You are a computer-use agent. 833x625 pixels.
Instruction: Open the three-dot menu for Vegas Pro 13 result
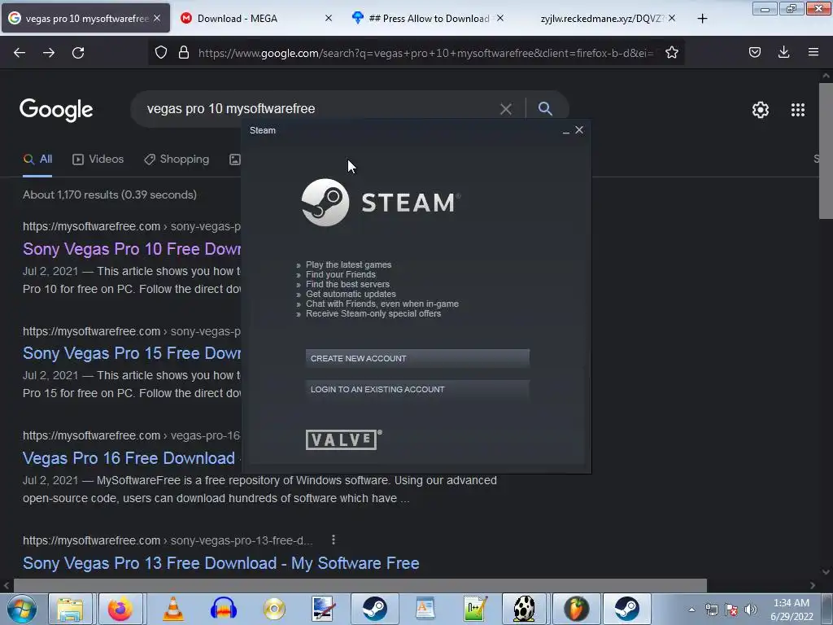pyautogui.click(x=333, y=540)
